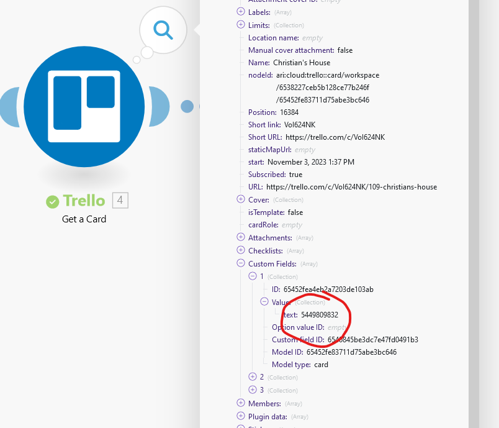This screenshot has width=499, height=428.
Task: Open the magnifier output bubble
Action: pos(163,30)
